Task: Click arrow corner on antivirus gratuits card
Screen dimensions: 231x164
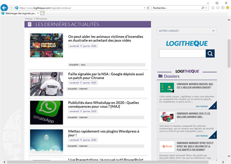Action: point(214,106)
